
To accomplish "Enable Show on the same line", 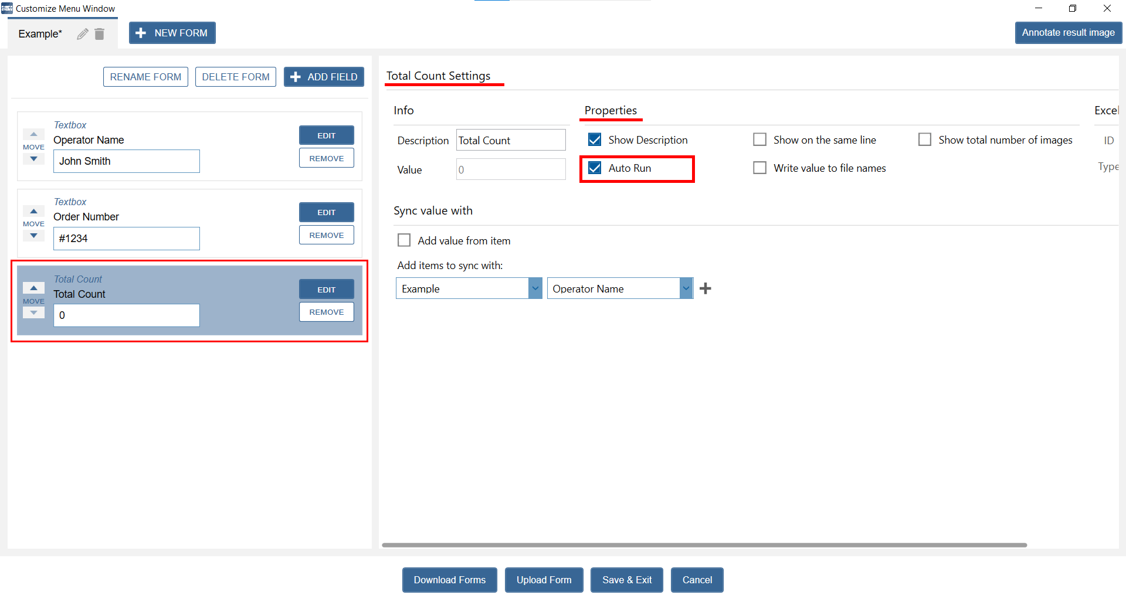I will coord(759,140).
